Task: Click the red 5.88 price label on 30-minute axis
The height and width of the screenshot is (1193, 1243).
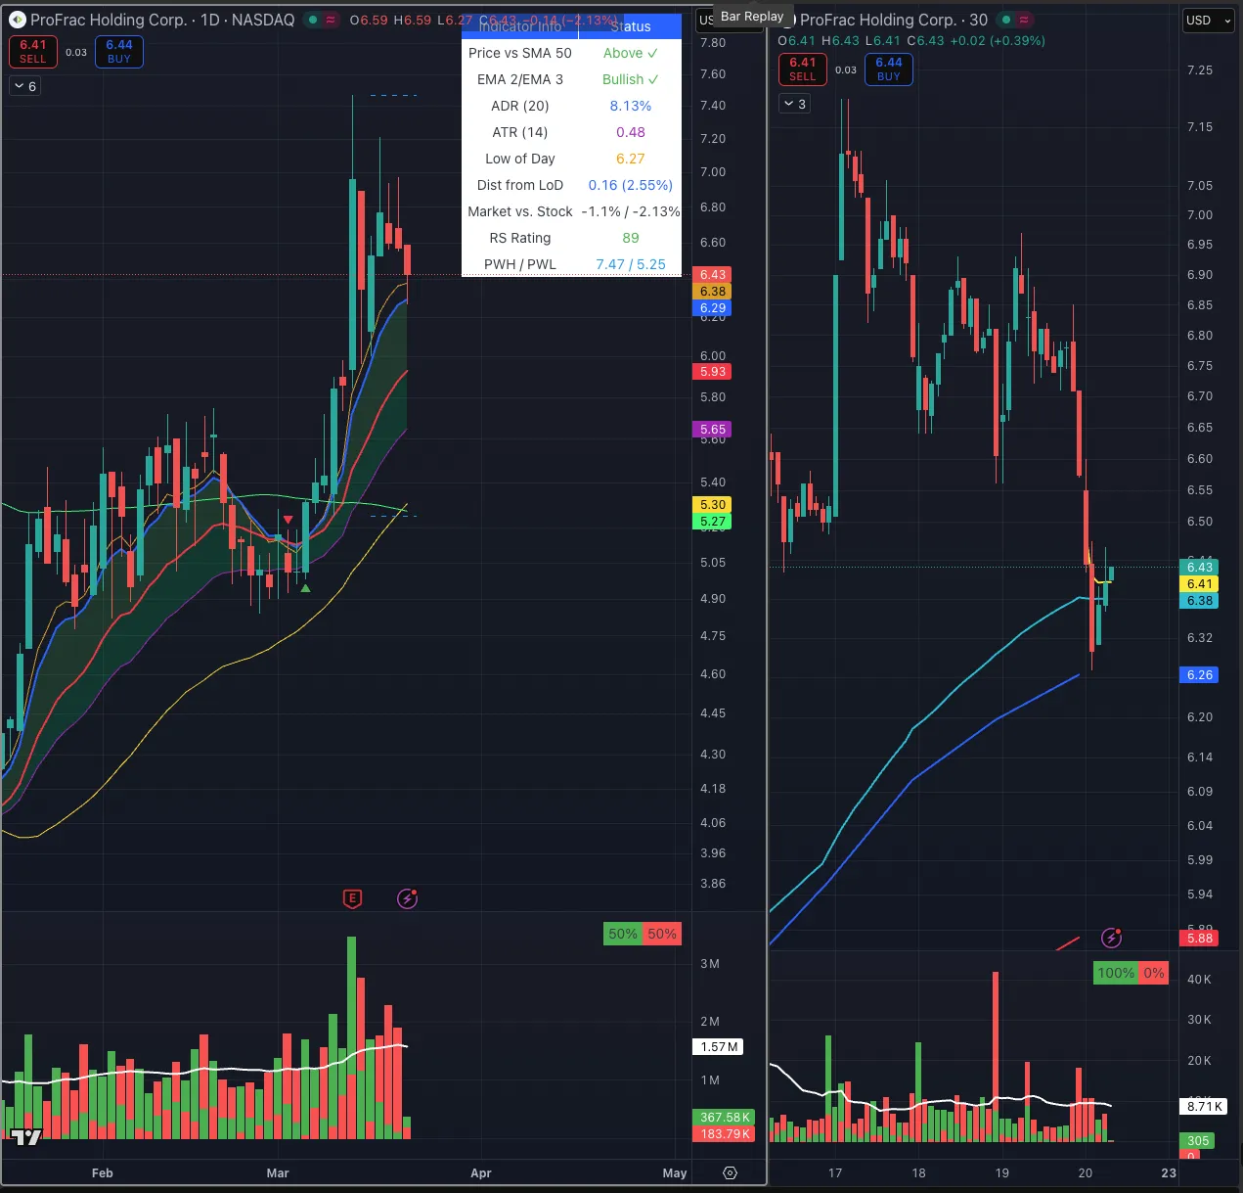Action: pyautogui.click(x=1200, y=939)
